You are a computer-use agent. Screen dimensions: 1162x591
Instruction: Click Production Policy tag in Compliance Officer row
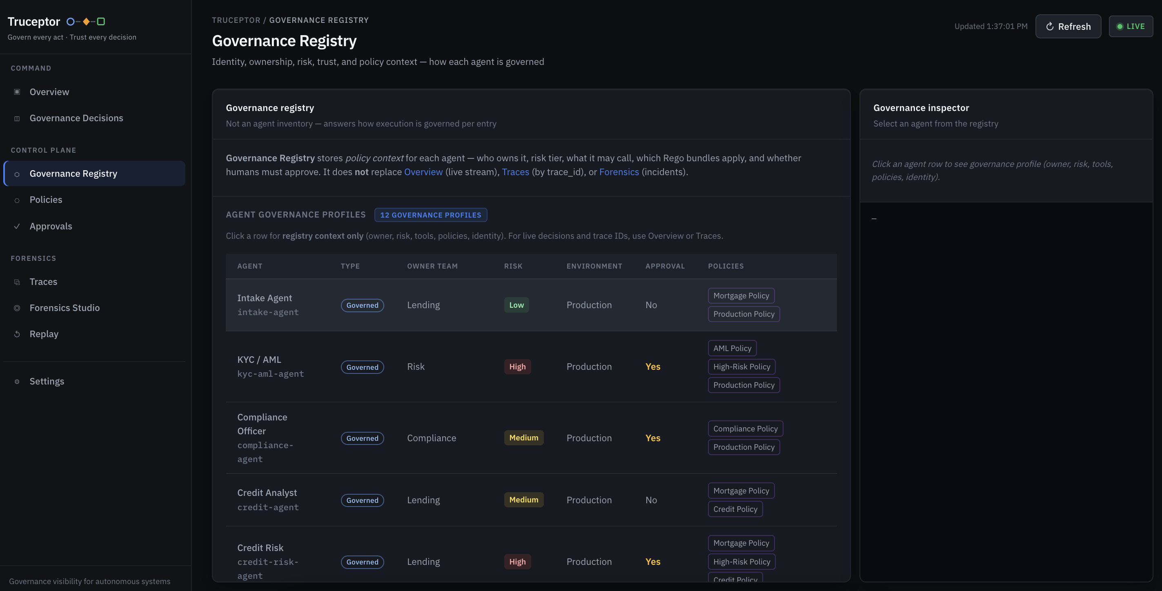pyautogui.click(x=744, y=447)
